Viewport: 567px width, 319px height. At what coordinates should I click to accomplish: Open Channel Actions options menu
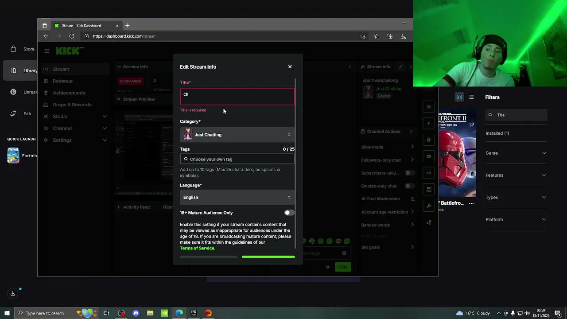(x=411, y=132)
